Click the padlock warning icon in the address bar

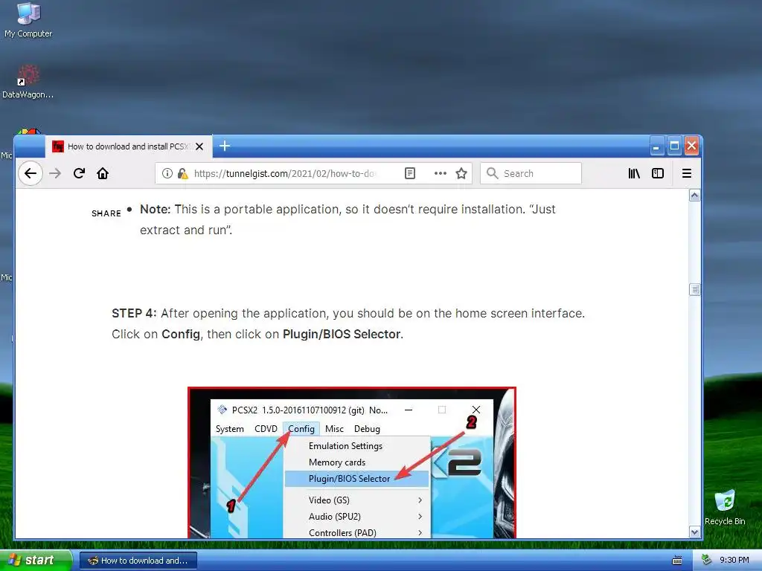[183, 173]
